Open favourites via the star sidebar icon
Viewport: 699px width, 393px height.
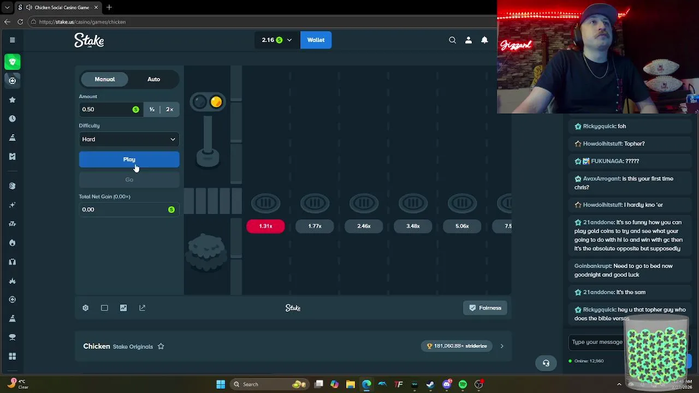click(13, 100)
